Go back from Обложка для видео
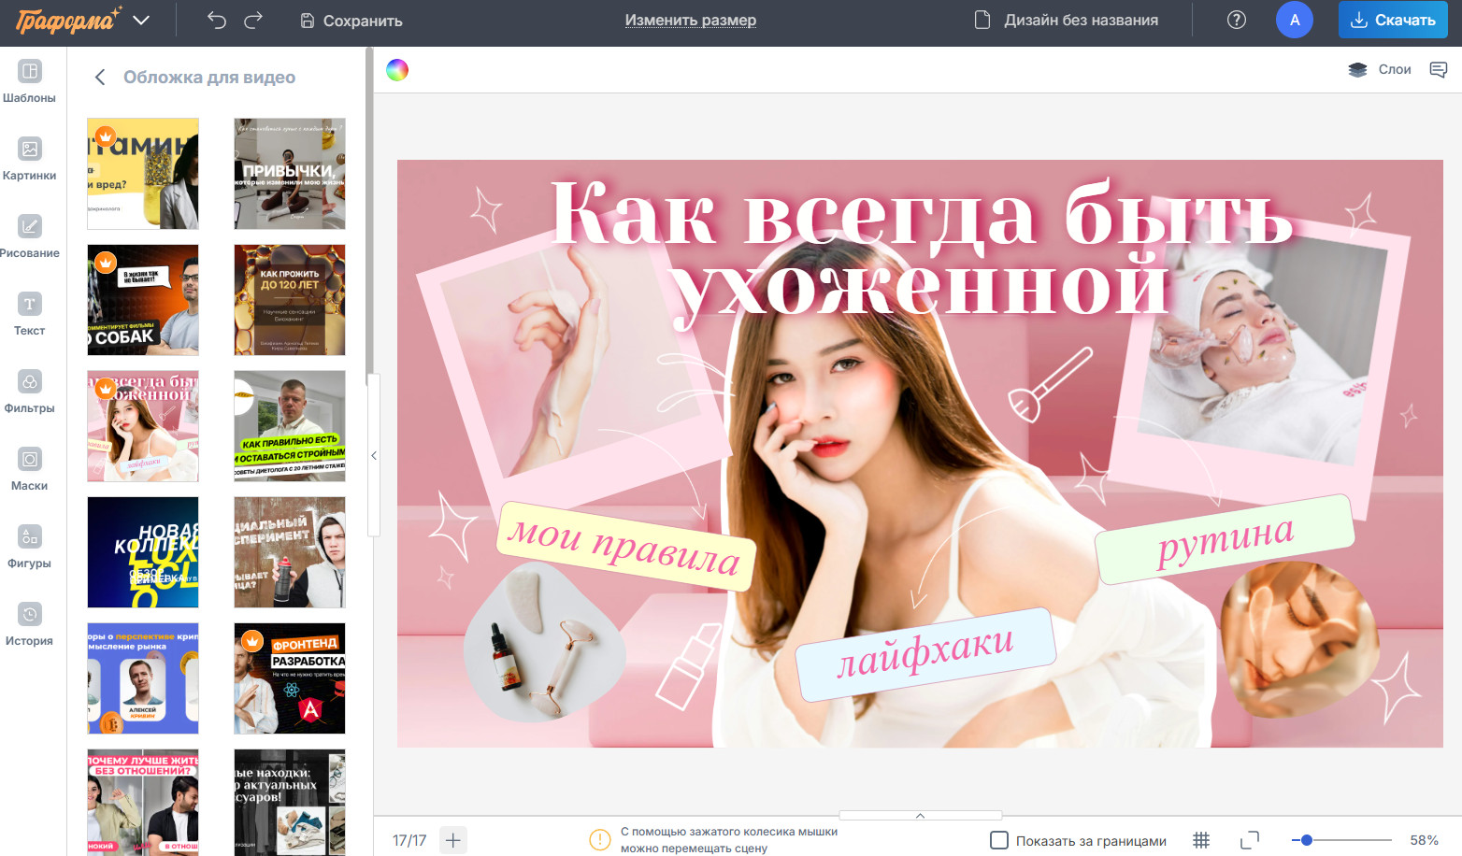This screenshot has height=856, width=1462. click(x=100, y=78)
